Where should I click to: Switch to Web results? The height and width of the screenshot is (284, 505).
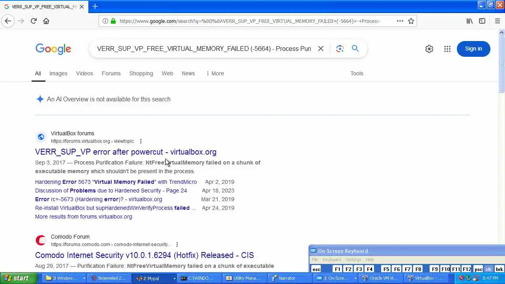click(x=167, y=73)
